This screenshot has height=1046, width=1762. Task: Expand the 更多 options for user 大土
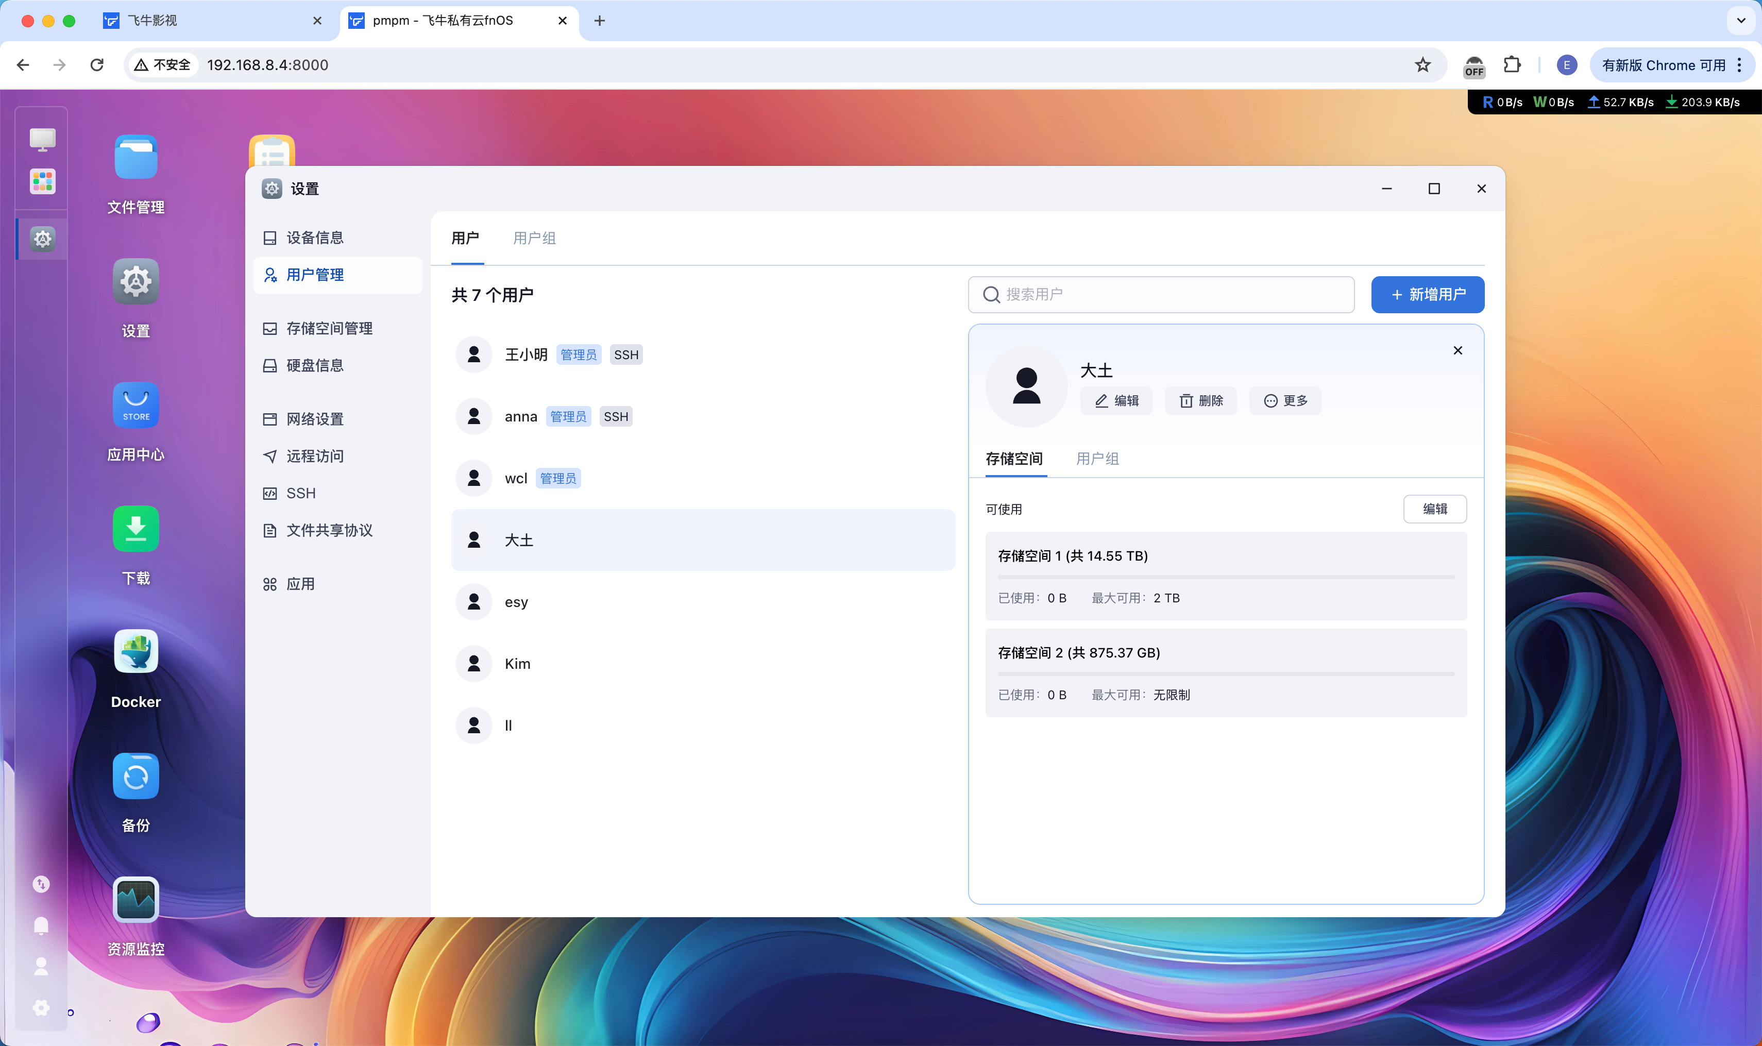click(x=1285, y=400)
